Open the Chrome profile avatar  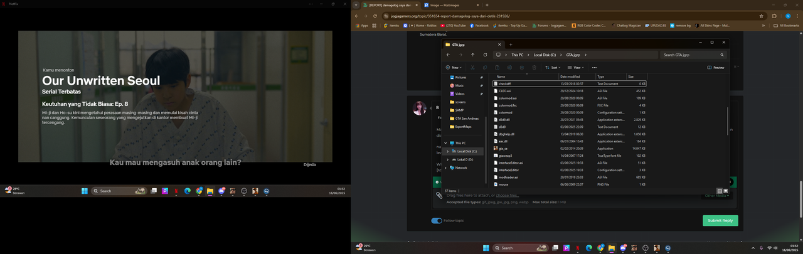[x=788, y=16]
